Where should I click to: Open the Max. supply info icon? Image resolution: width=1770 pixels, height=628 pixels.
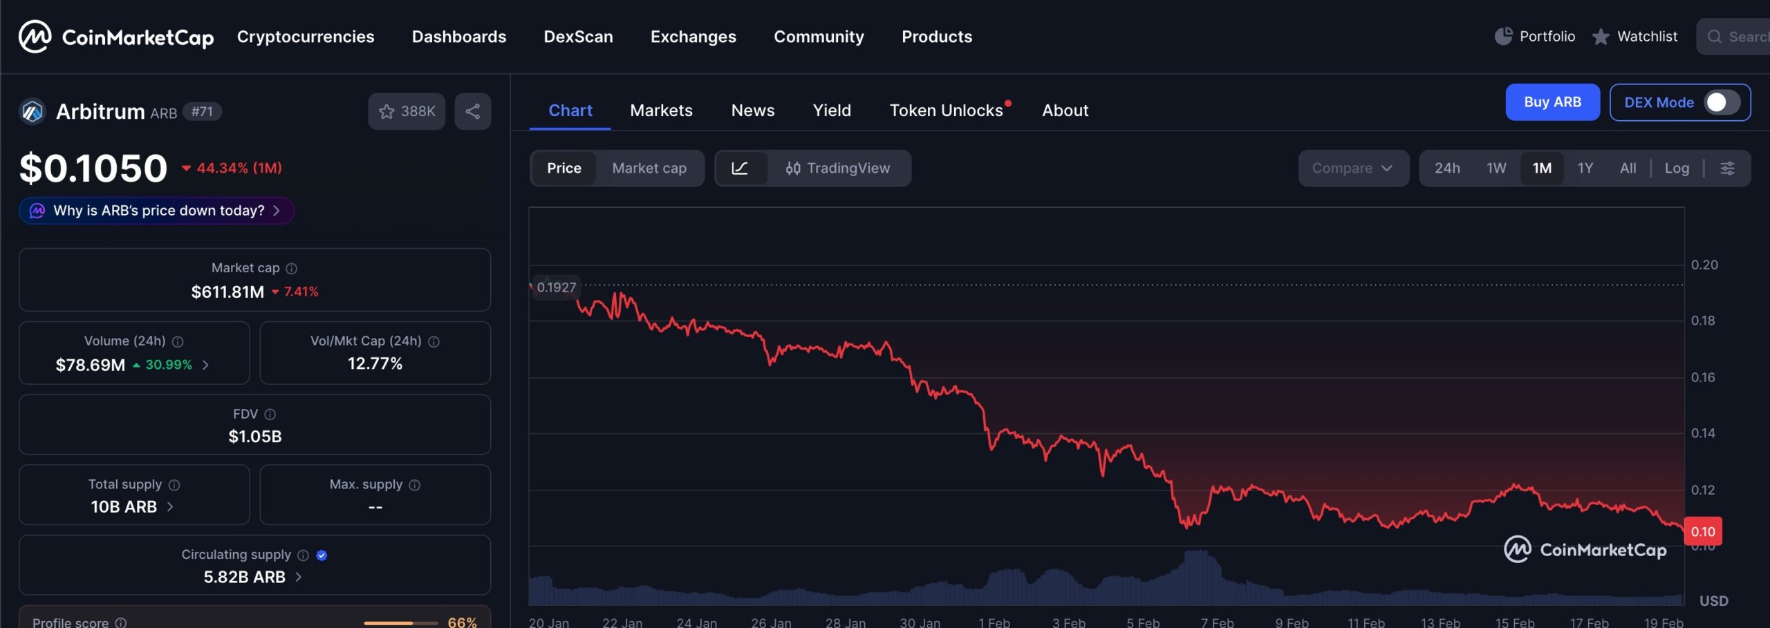(x=415, y=485)
